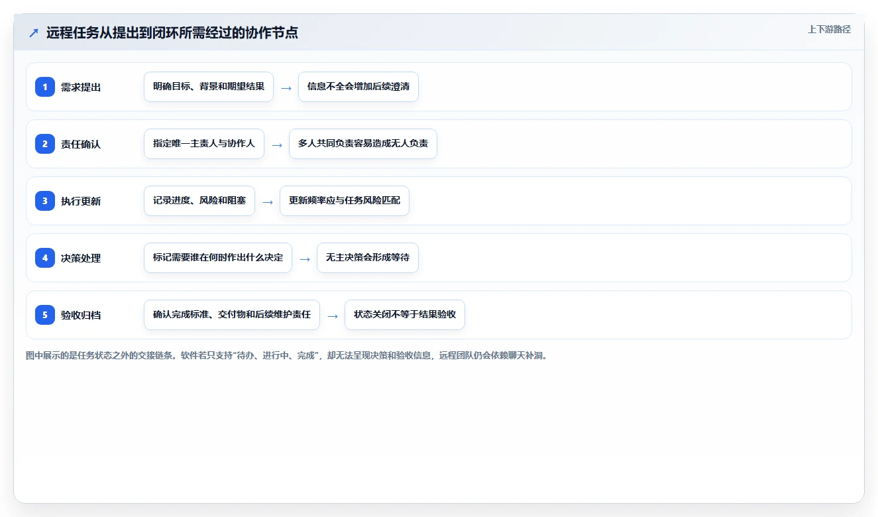Click the 决策处理 step label
The width and height of the screenshot is (878, 517).
(x=81, y=258)
